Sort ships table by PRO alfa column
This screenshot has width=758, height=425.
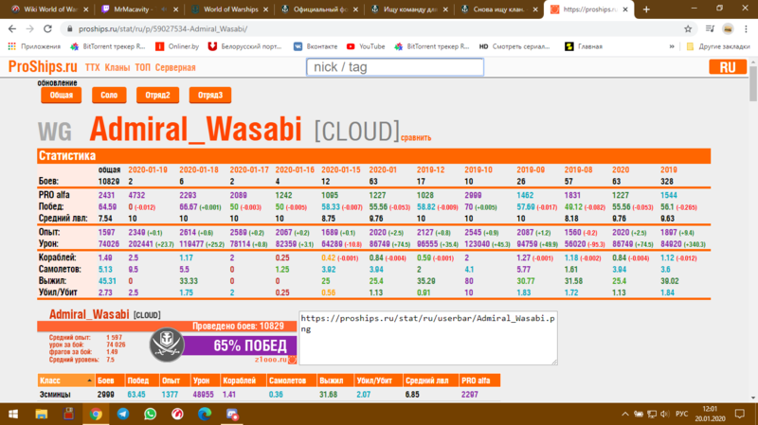click(x=479, y=381)
